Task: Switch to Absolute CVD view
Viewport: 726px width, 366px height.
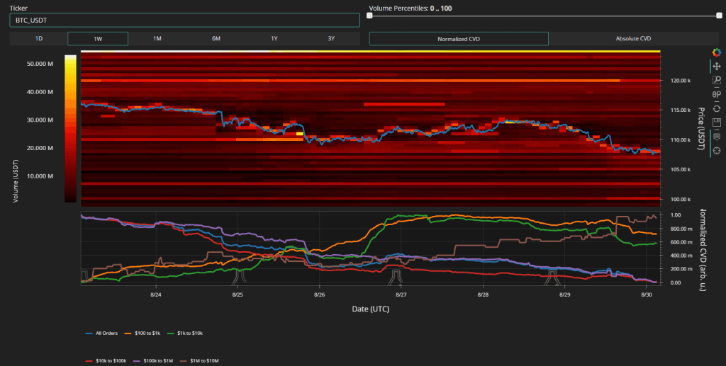Action: pyautogui.click(x=635, y=39)
